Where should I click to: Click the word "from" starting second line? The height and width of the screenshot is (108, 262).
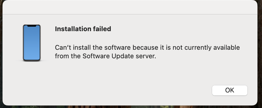tap(62, 56)
